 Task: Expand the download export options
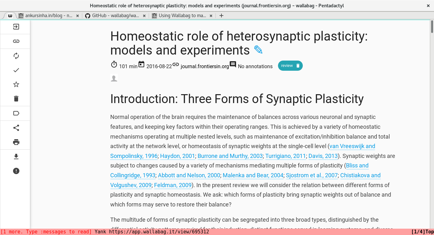tap(16, 157)
